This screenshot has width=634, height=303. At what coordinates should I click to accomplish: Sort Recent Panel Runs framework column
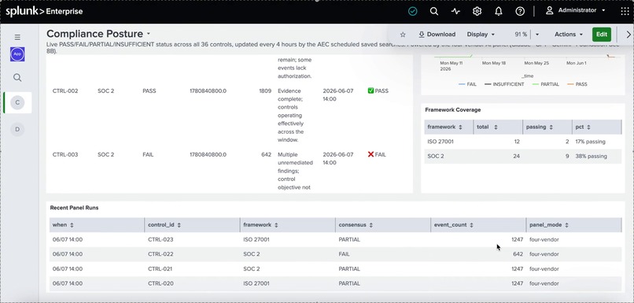click(287, 225)
